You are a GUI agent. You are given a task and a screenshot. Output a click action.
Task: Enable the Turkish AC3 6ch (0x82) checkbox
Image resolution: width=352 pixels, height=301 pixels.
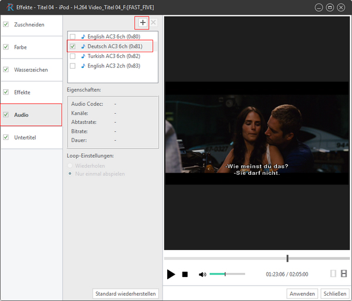[73, 56]
